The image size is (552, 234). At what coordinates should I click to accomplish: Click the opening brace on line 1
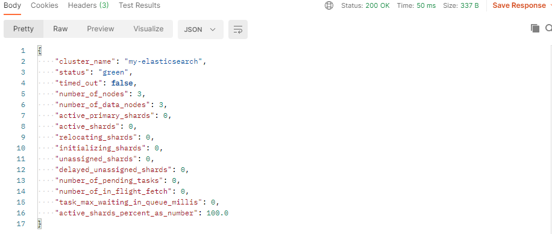tap(39, 51)
